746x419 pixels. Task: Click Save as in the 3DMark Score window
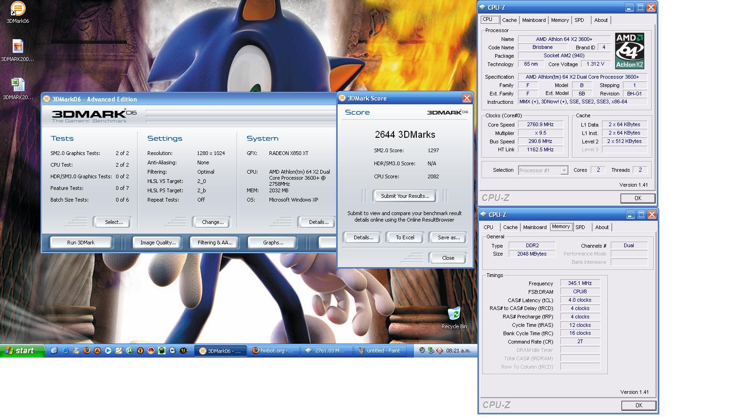449,237
